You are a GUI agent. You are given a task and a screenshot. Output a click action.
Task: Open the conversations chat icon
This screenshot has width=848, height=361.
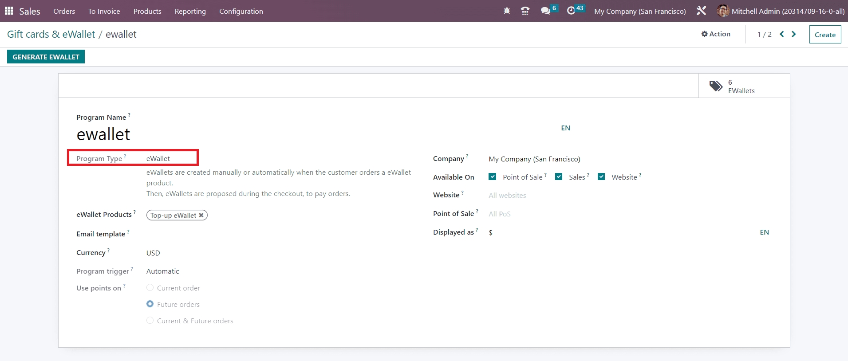click(x=545, y=11)
